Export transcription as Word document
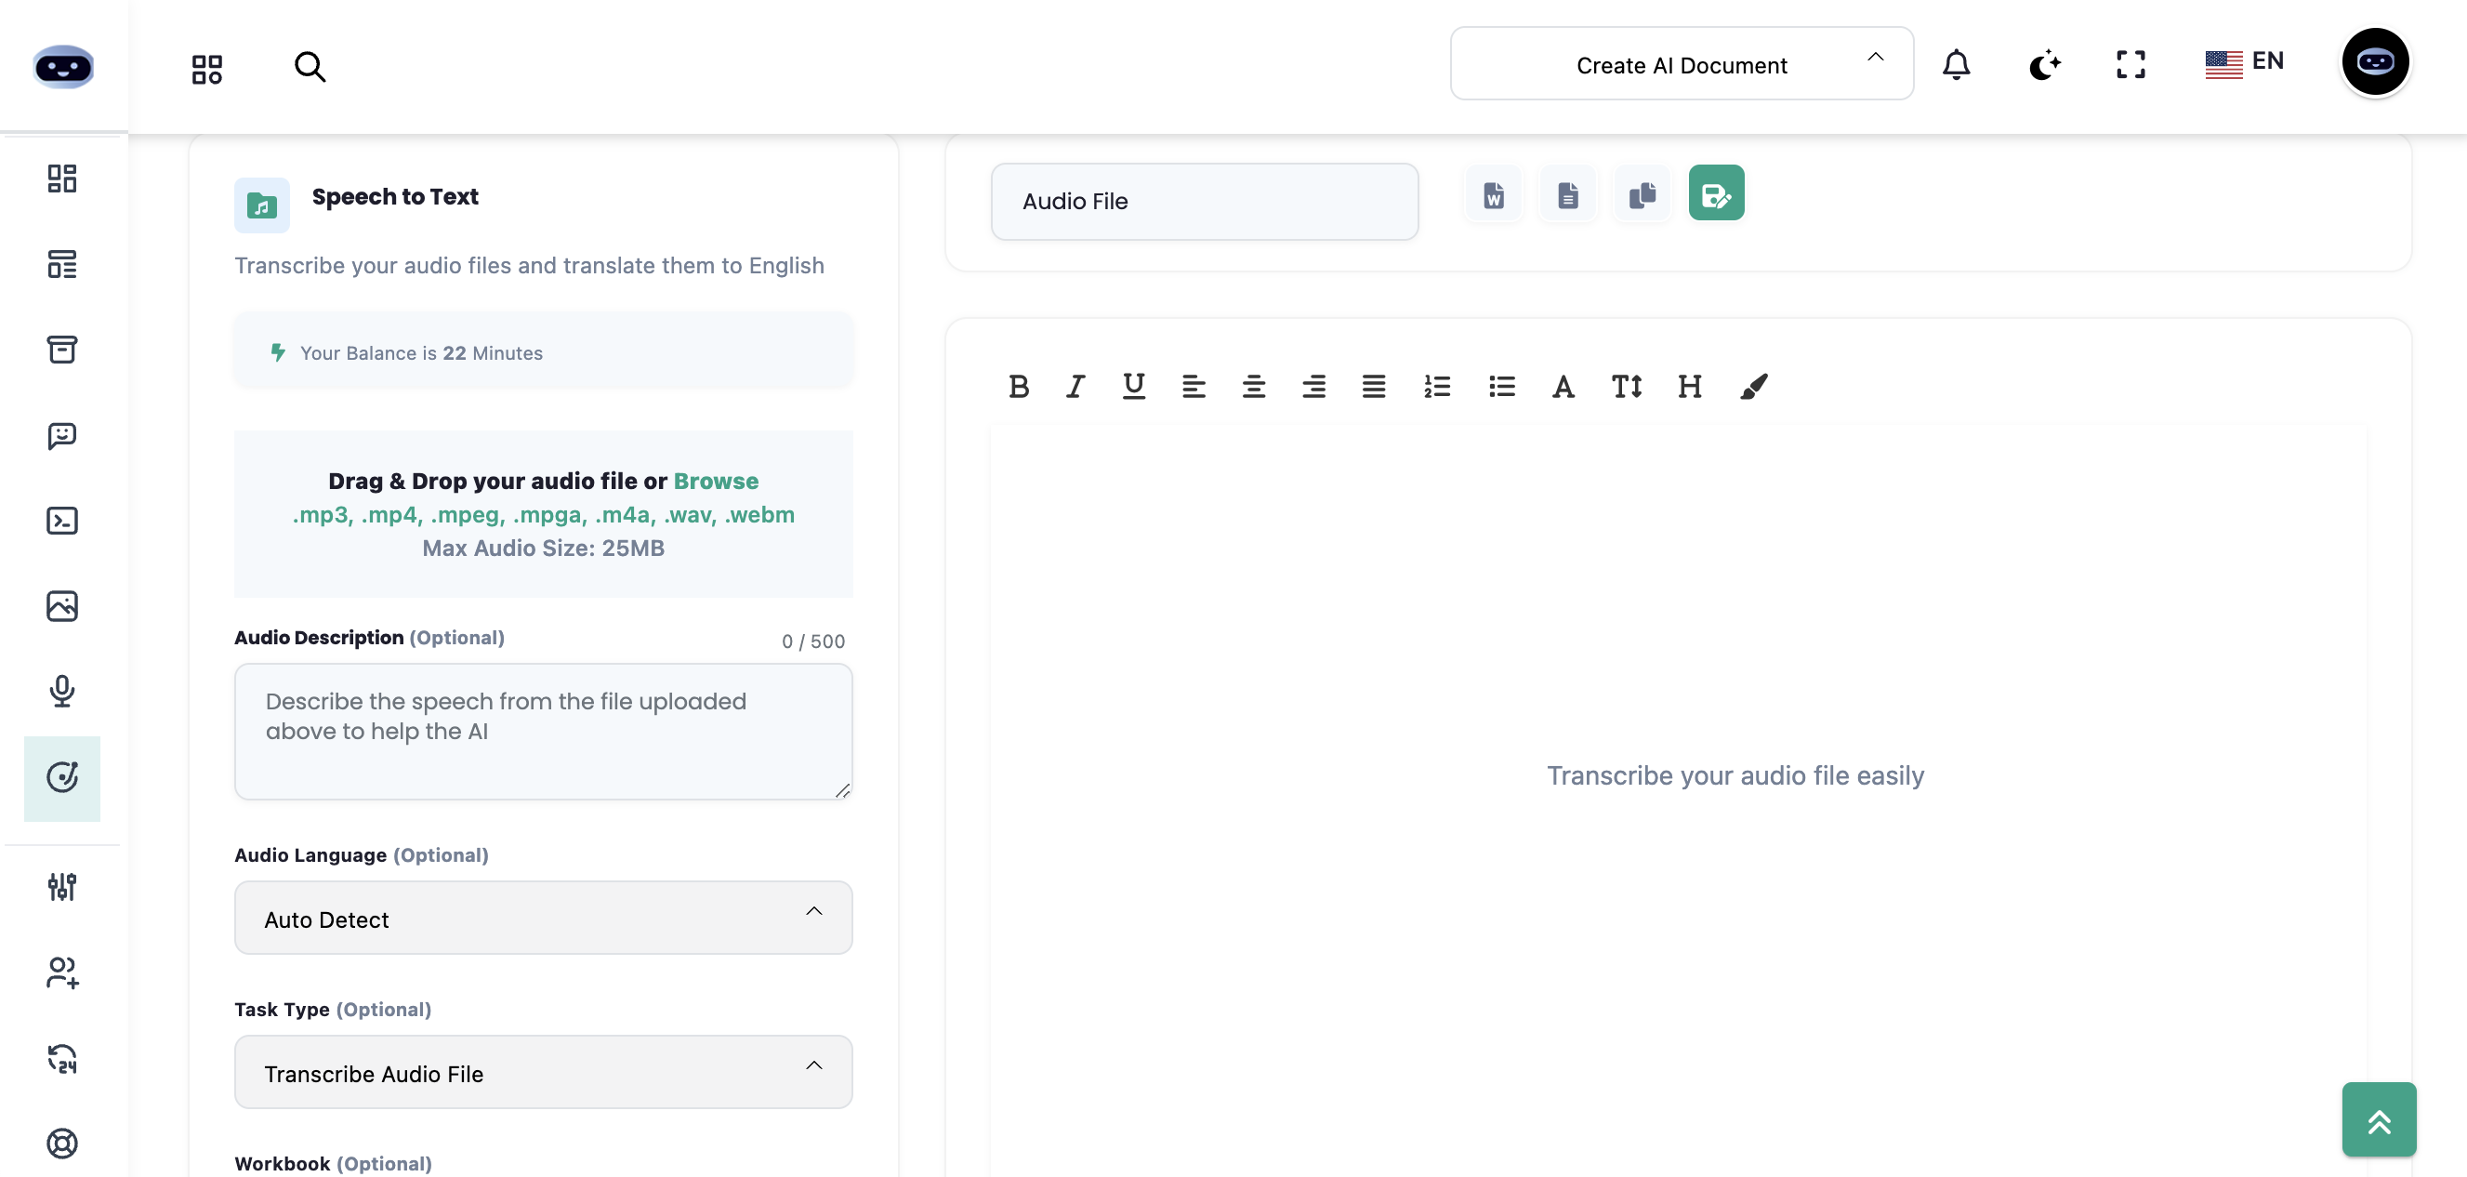The width and height of the screenshot is (2467, 1177). click(1492, 193)
